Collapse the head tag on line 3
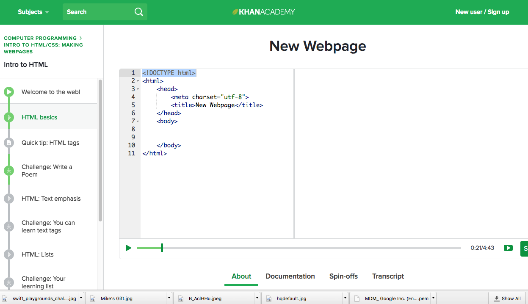 (138, 89)
